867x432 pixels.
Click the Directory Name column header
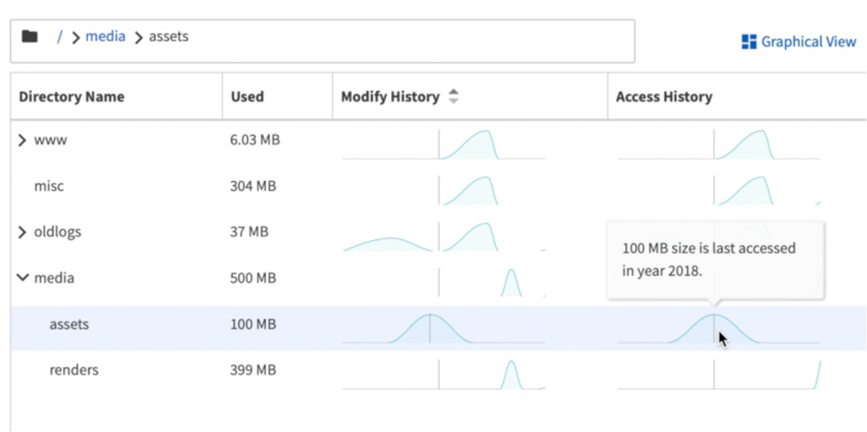71,96
